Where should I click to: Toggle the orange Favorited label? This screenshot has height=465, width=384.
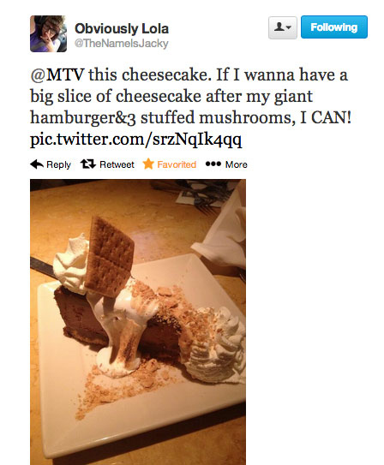coord(177,164)
